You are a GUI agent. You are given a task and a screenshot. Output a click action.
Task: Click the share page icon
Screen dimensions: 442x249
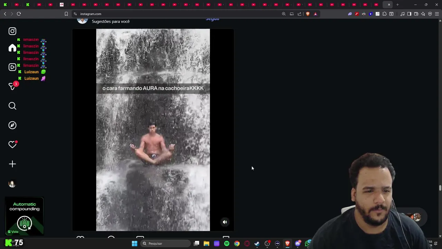(299, 14)
